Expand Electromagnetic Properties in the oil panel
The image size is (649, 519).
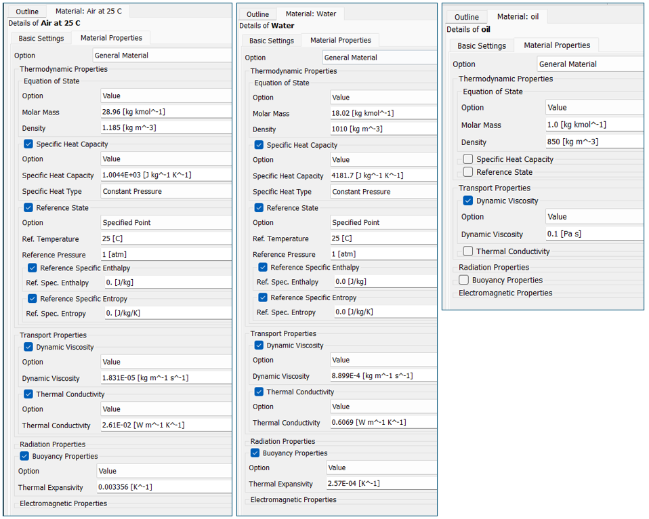point(505,293)
